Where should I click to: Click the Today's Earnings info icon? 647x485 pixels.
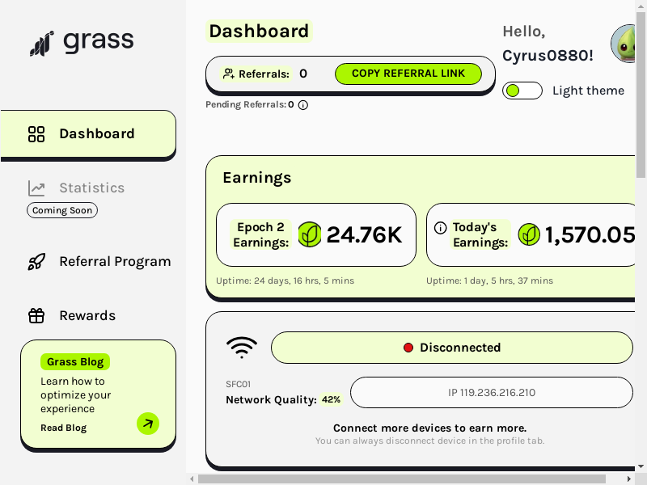440,228
